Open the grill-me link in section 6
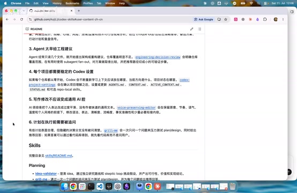297x193 pixels. tap(111, 130)
